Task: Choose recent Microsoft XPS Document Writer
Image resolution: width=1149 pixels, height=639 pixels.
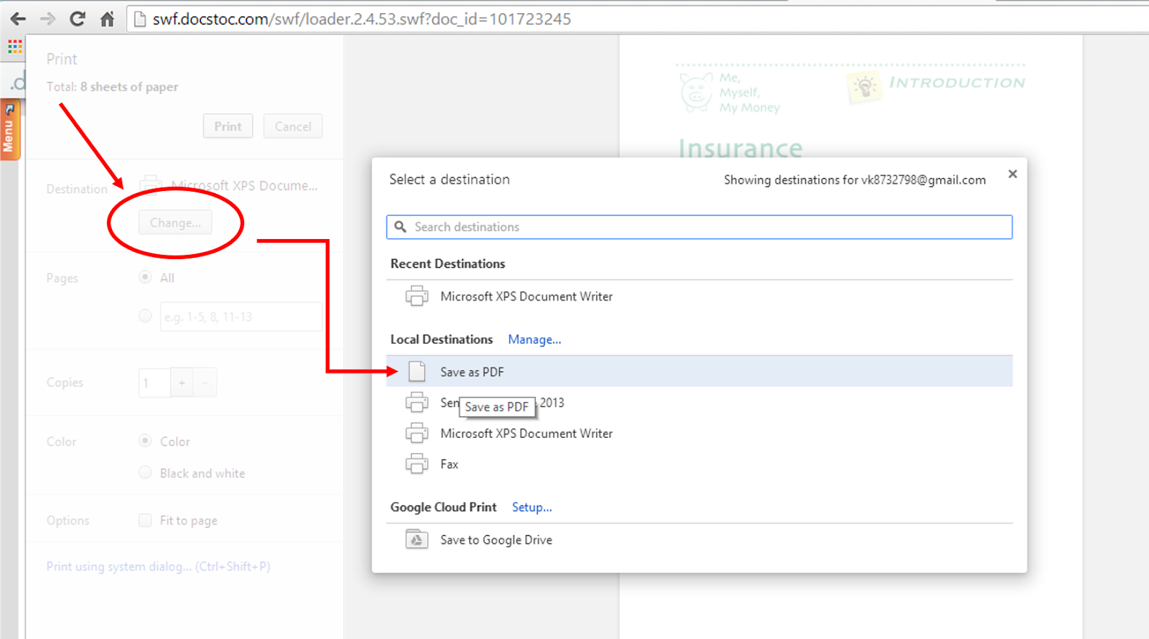Action: 699,297
